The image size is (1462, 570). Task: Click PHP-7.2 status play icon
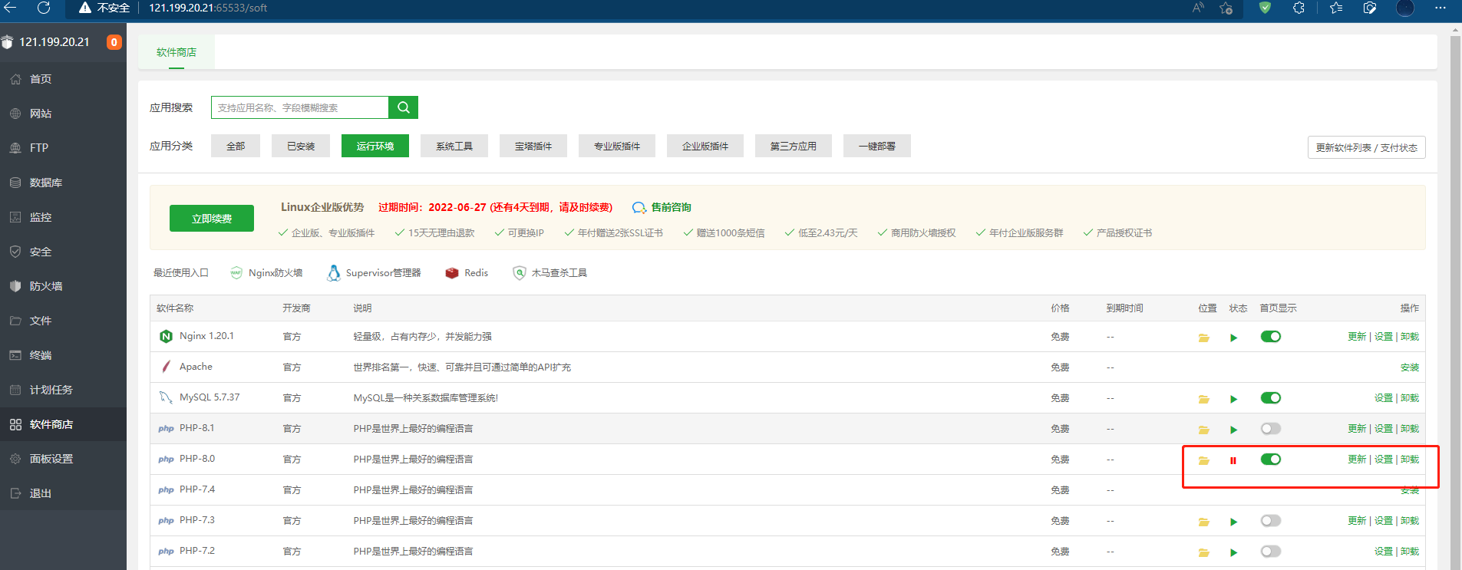(1233, 552)
